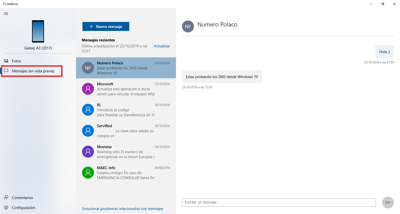The height and width of the screenshot is (214, 400).
Task: Click the purple Movistar contact avatar
Action: (x=88, y=152)
